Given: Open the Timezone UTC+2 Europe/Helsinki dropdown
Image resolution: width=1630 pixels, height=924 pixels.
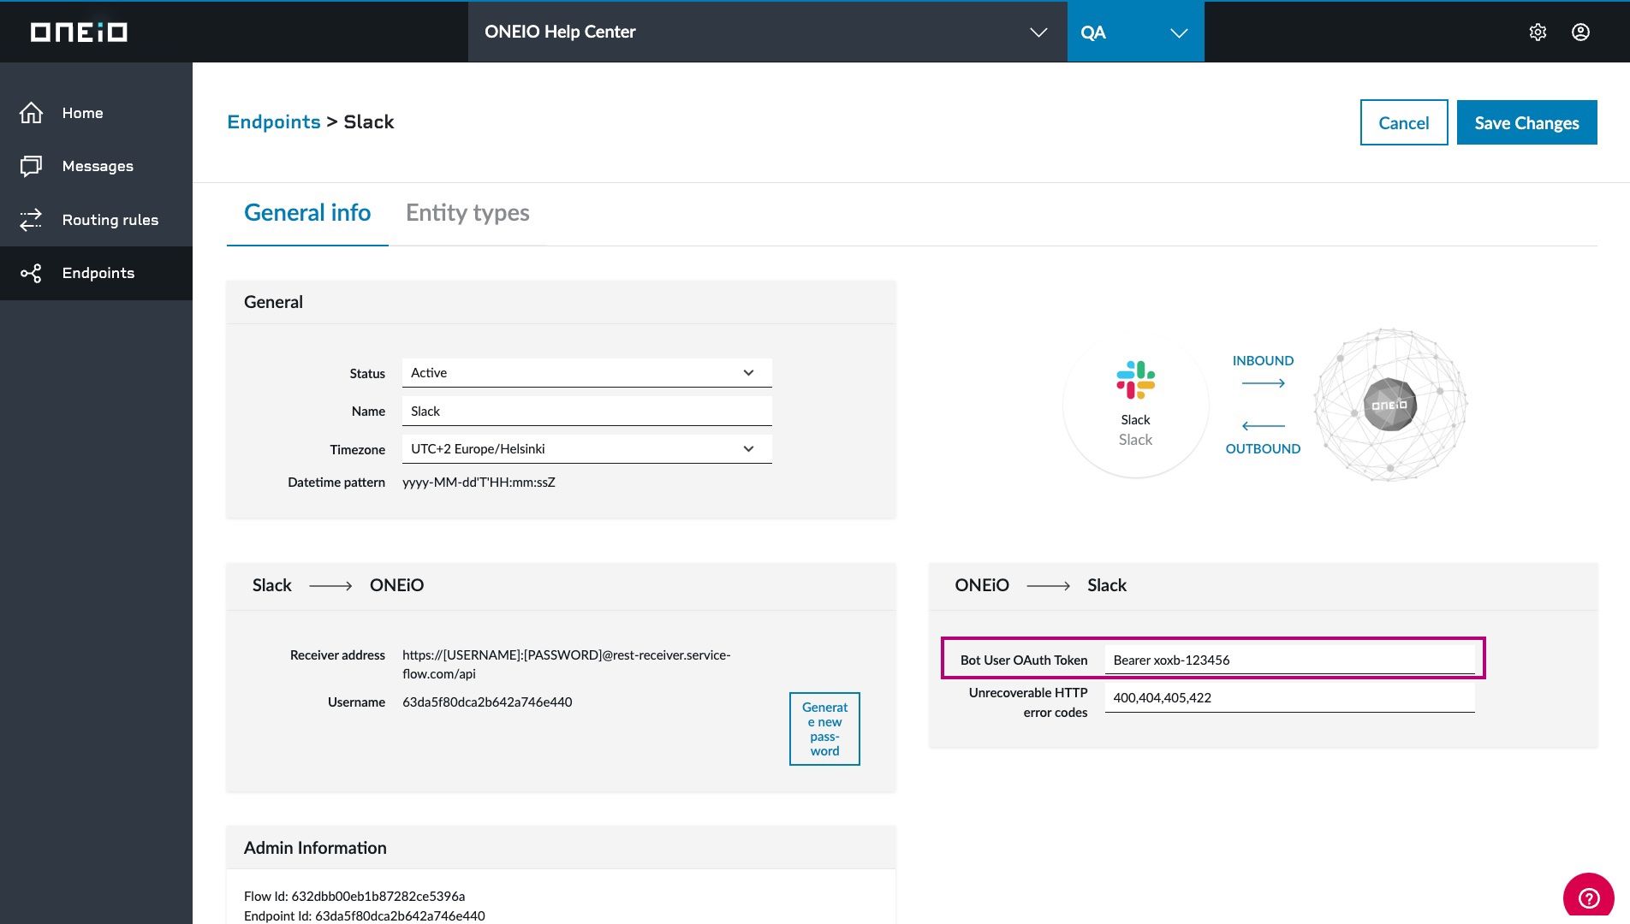Looking at the screenshot, I should tap(586, 449).
